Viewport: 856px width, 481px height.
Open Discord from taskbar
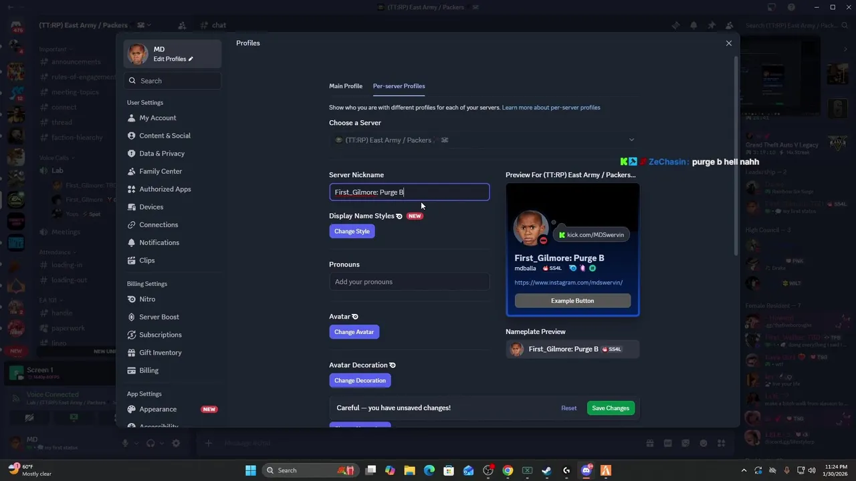pos(586,470)
